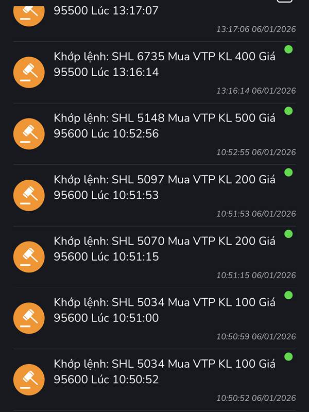Image resolution: width=309 pixels, height=412 pixels.
Task: Tap the gavel icon beside the 13:17:07 notification
Action: pyautogui.click(x=29, y=13)
